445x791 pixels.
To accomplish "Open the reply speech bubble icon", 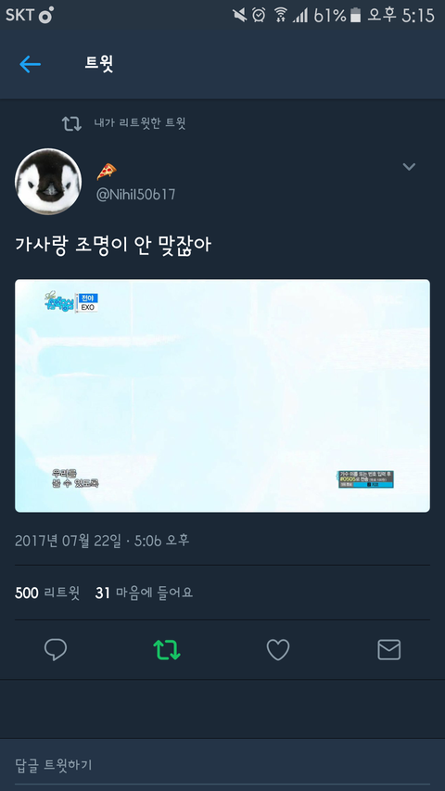I will 56,649.
